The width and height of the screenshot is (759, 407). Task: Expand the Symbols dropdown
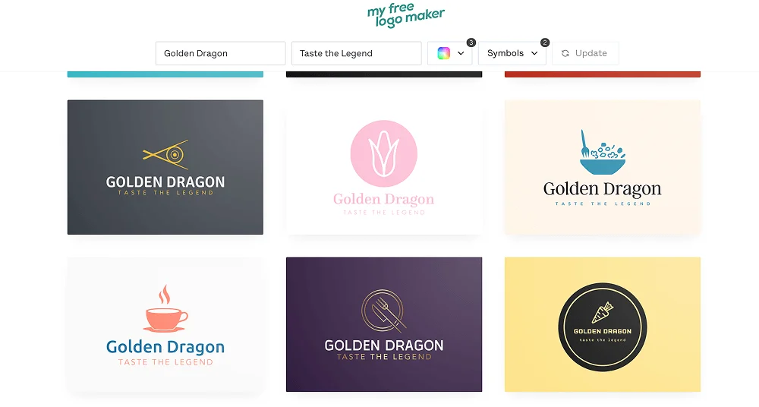point(512,53)
